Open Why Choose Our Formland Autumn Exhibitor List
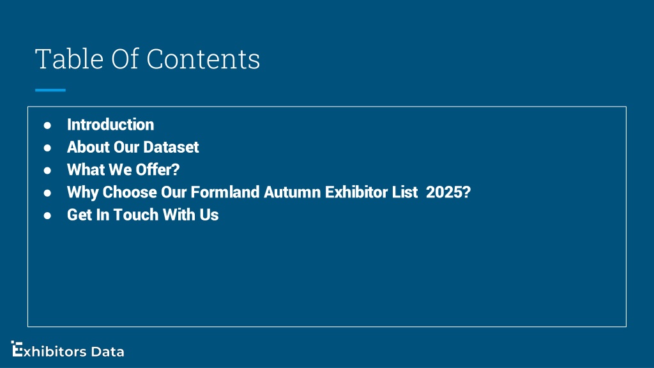The width and height of the screenshot is (654, 368). tap(269, 192)
